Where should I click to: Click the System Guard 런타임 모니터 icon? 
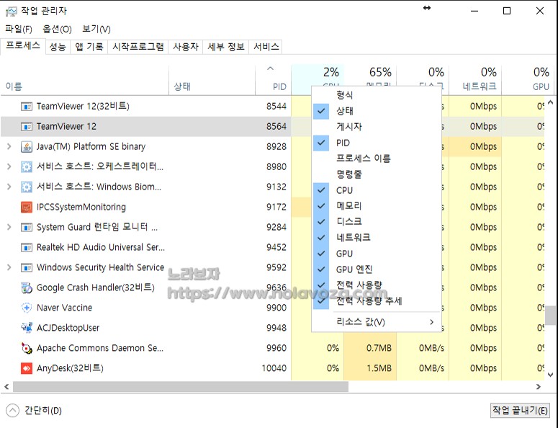[27, 227]
